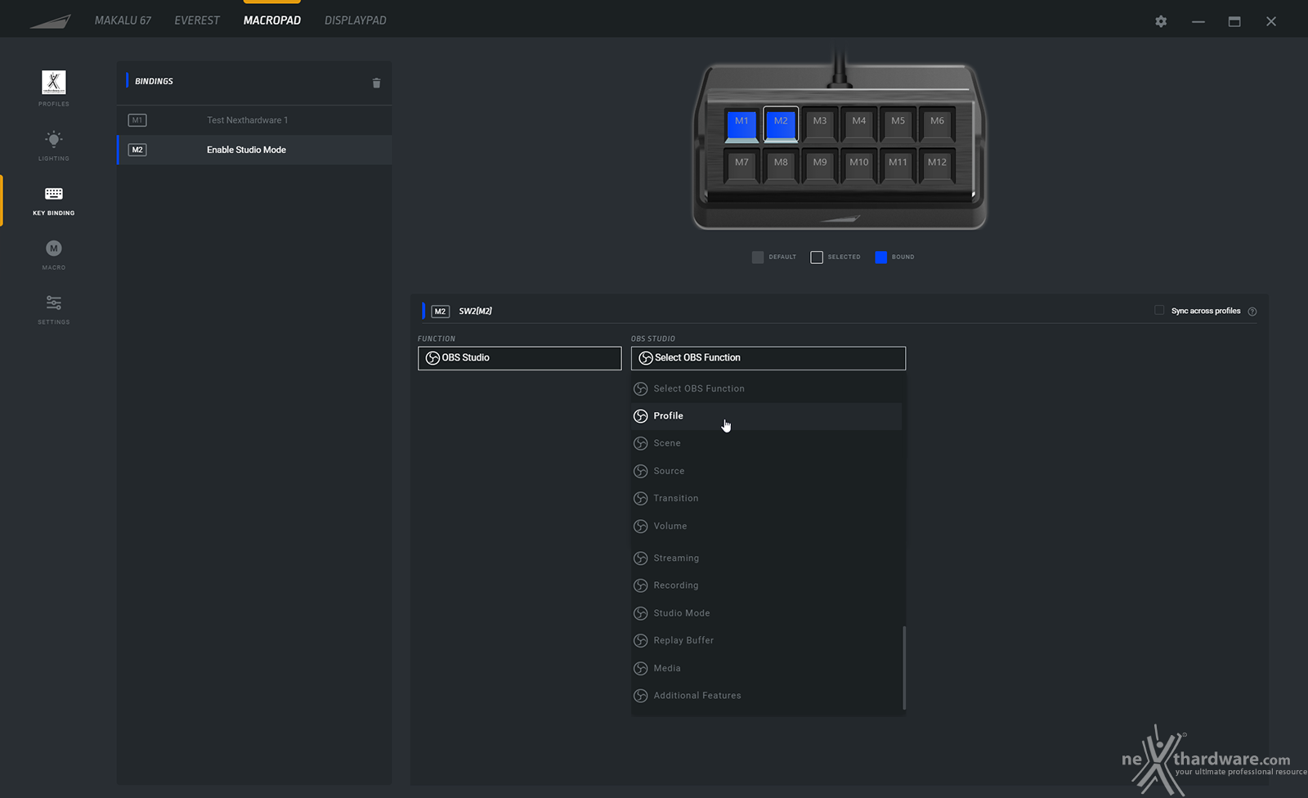Image resolution: width=1308 pixels, height=798 pixels.
Task: Open the Key Binding section
Action: [x=54, y=200]
